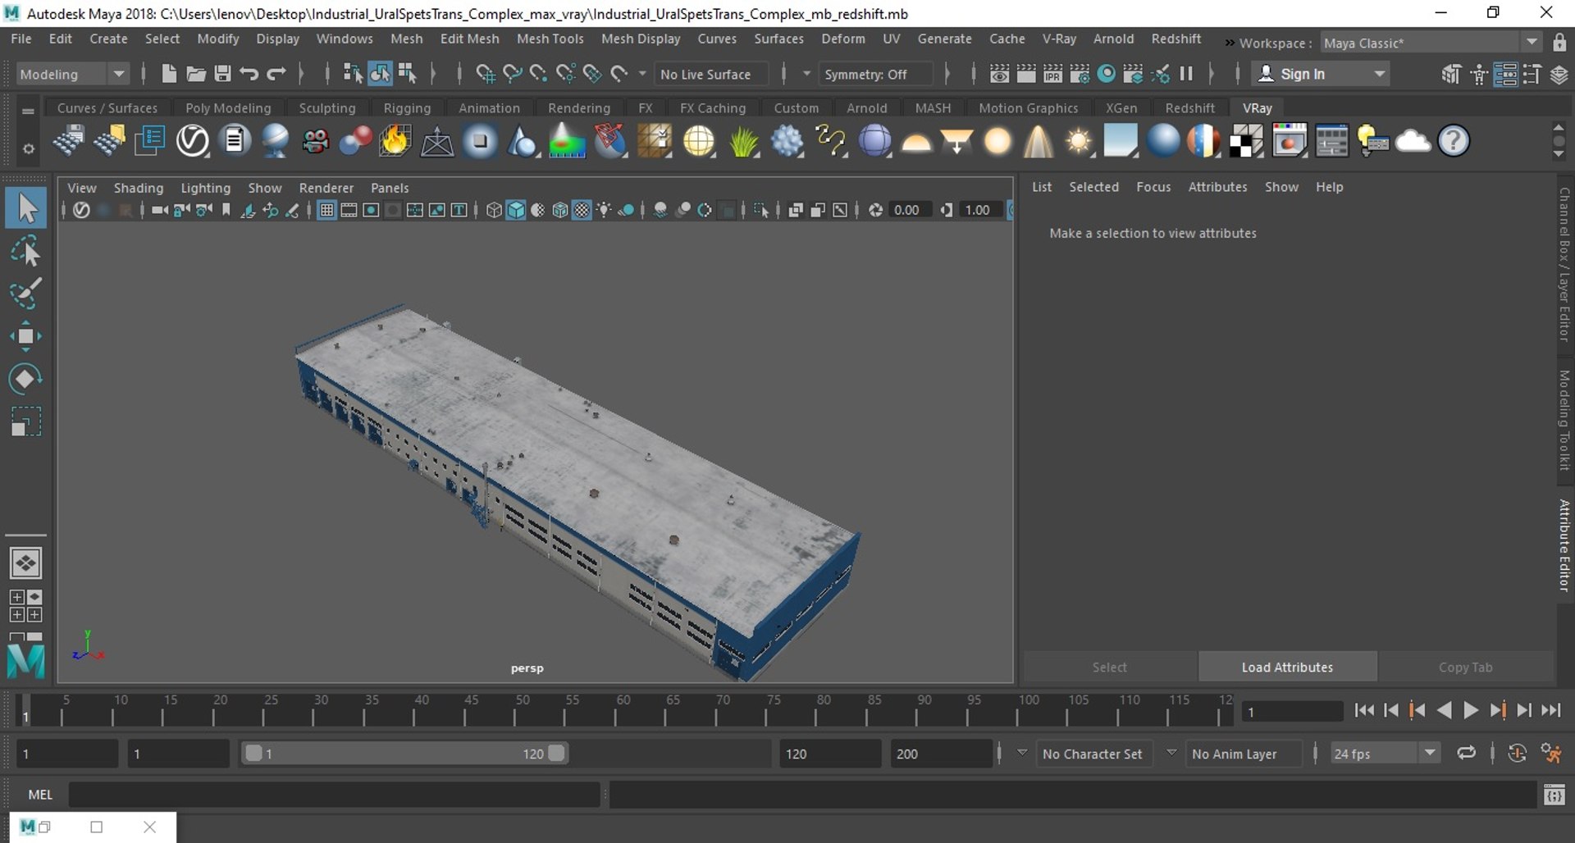1575x843 pixels.
Task: Click the V-Ray logo shelf icon
Action: point(193,141)
